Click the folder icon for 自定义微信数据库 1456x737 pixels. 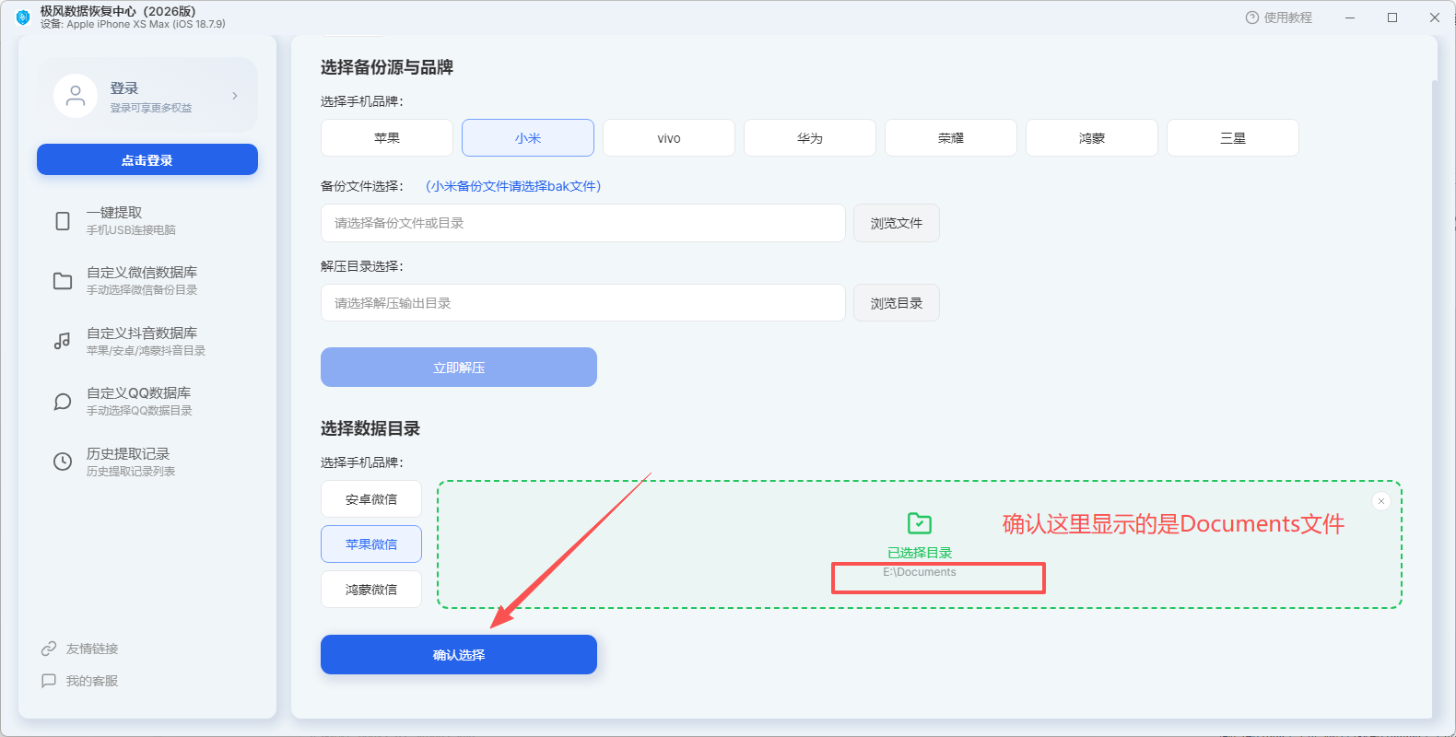63,281
